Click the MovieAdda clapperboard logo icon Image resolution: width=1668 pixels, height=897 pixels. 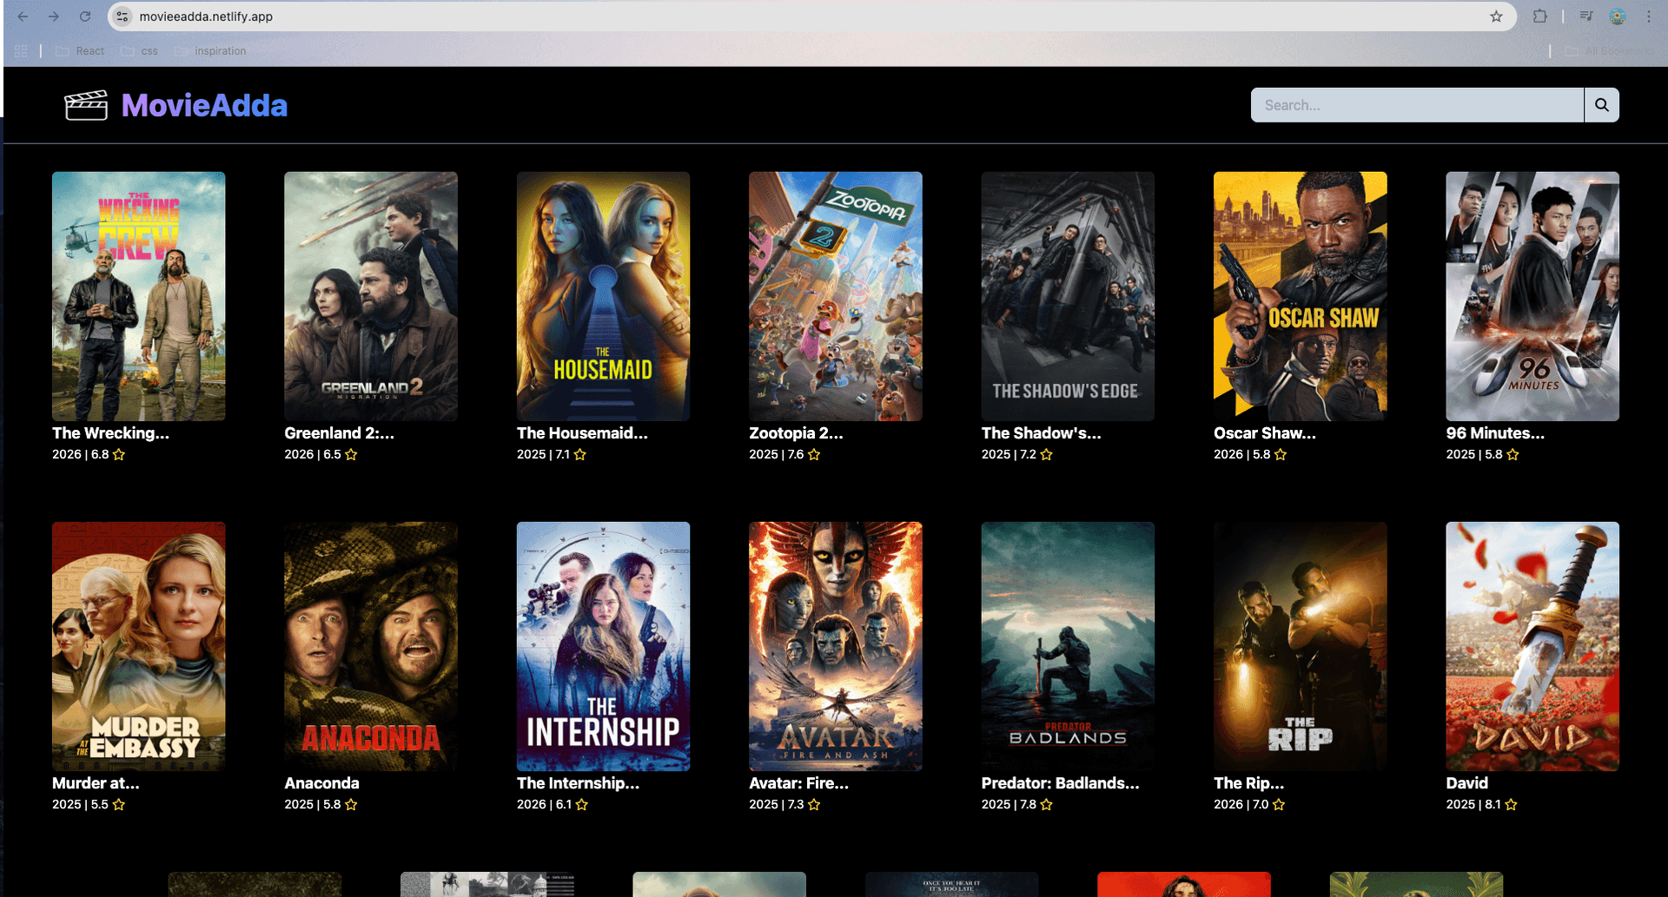(86, 105)
